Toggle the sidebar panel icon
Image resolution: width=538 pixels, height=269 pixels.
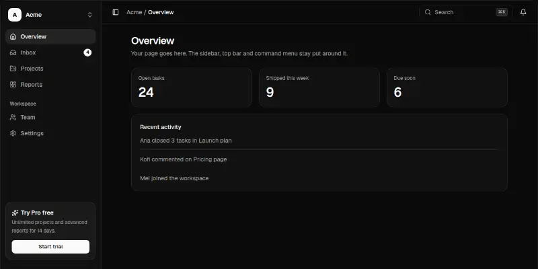pos(116,12)
